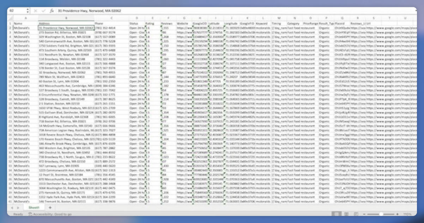
Task: Click the Reviews header cell in column F
Action: coord(168,23)
